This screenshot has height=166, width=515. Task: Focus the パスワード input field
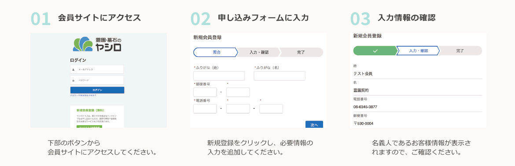[x=97, y=80]
